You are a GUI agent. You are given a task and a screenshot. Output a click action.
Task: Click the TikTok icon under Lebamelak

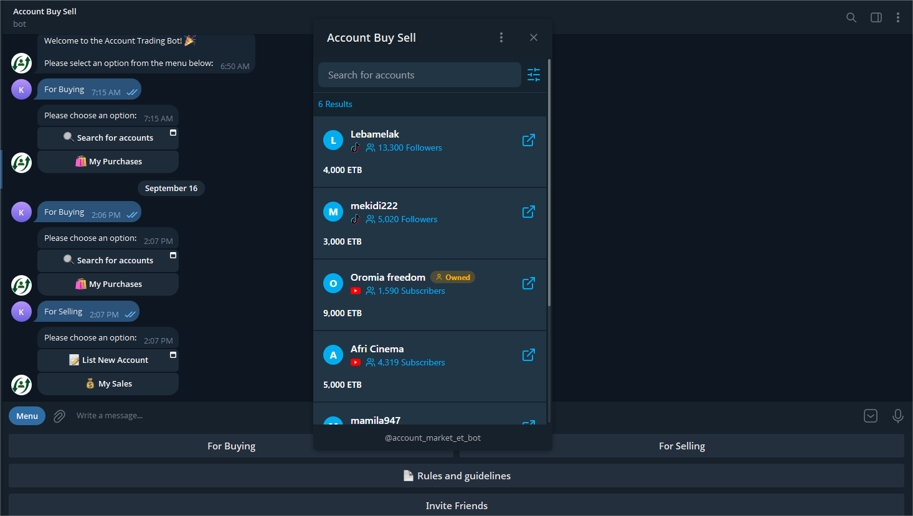click(x=355, y=148)
